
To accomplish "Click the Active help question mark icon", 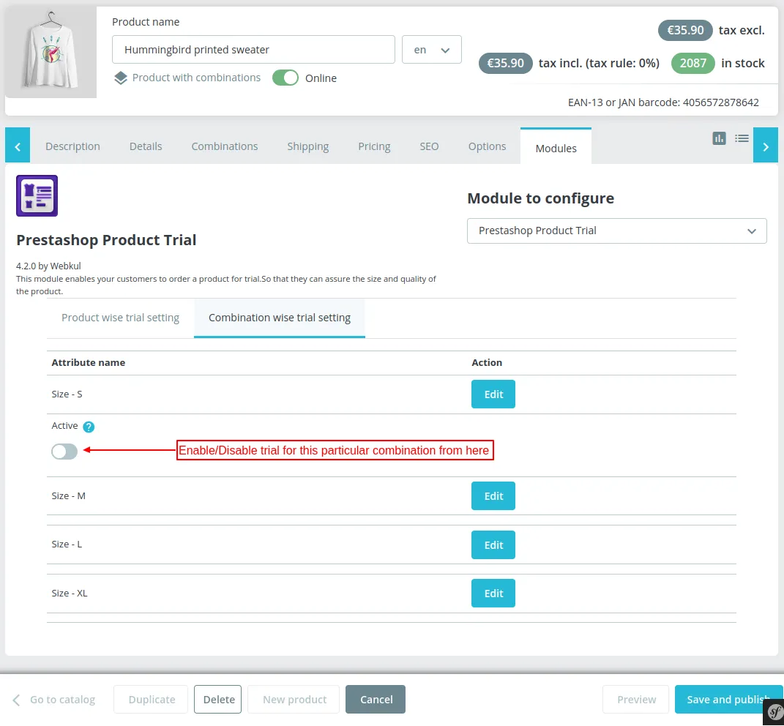I will 89,427.
